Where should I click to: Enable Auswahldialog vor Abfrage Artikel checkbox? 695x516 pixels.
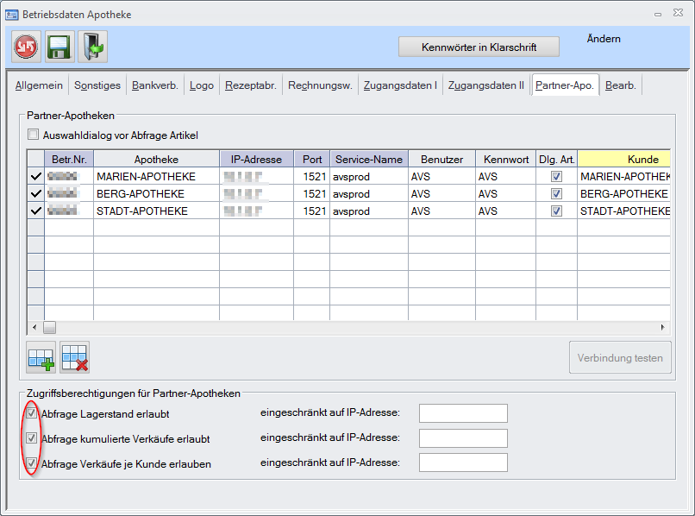(x=34, y=135)
